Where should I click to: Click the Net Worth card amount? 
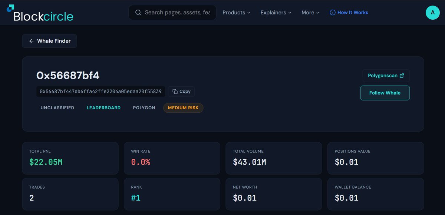point(245,198)
